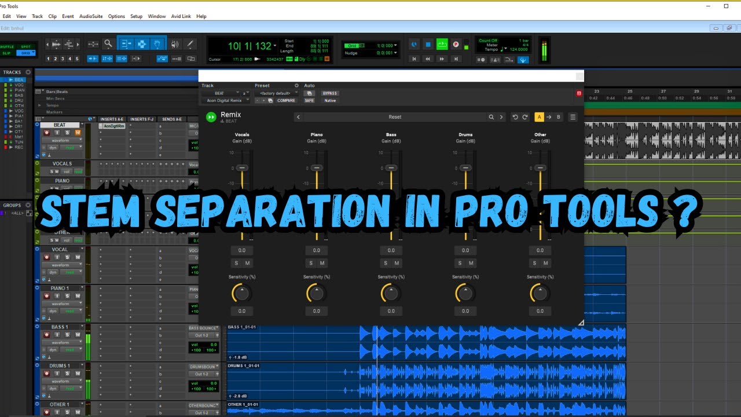Viewport: 741px width, 417px height.
Task: Mute the Bass stem in Remix
Action: point(397,263)
